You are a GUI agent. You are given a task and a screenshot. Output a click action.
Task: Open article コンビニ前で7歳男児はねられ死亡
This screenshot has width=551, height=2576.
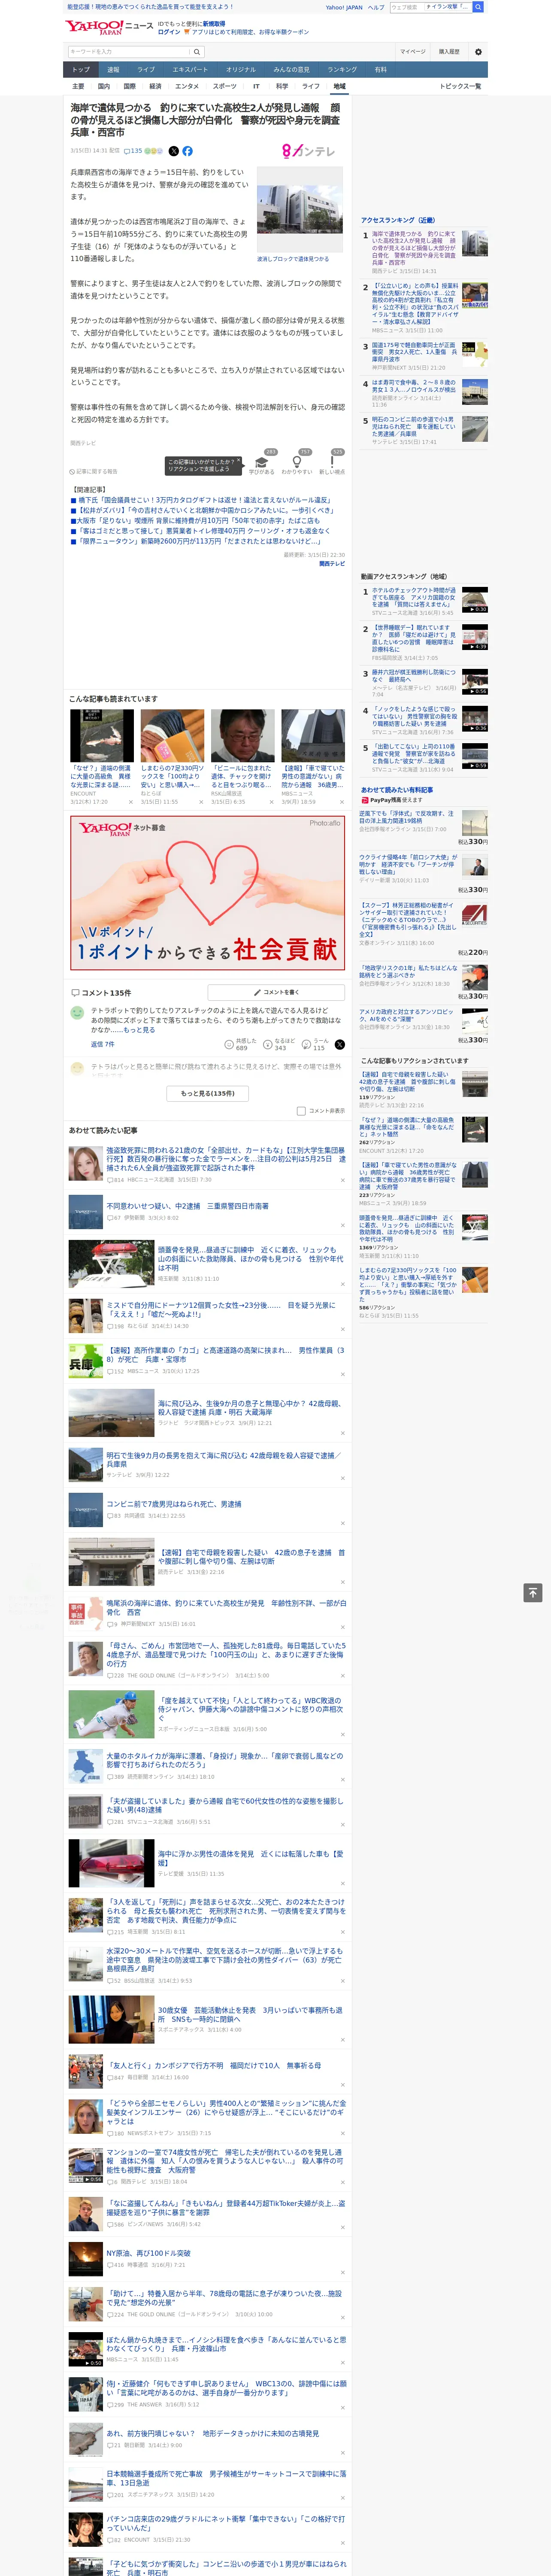click(174, 1504)
